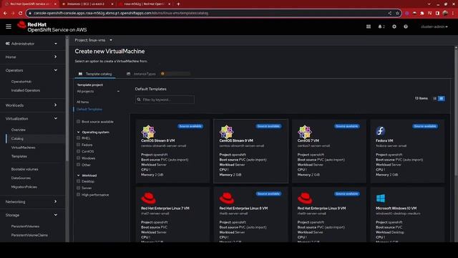This screenshot has width=458, height=258.
Task: Open the Template project All projects dropdown
Action: point(98,91)
